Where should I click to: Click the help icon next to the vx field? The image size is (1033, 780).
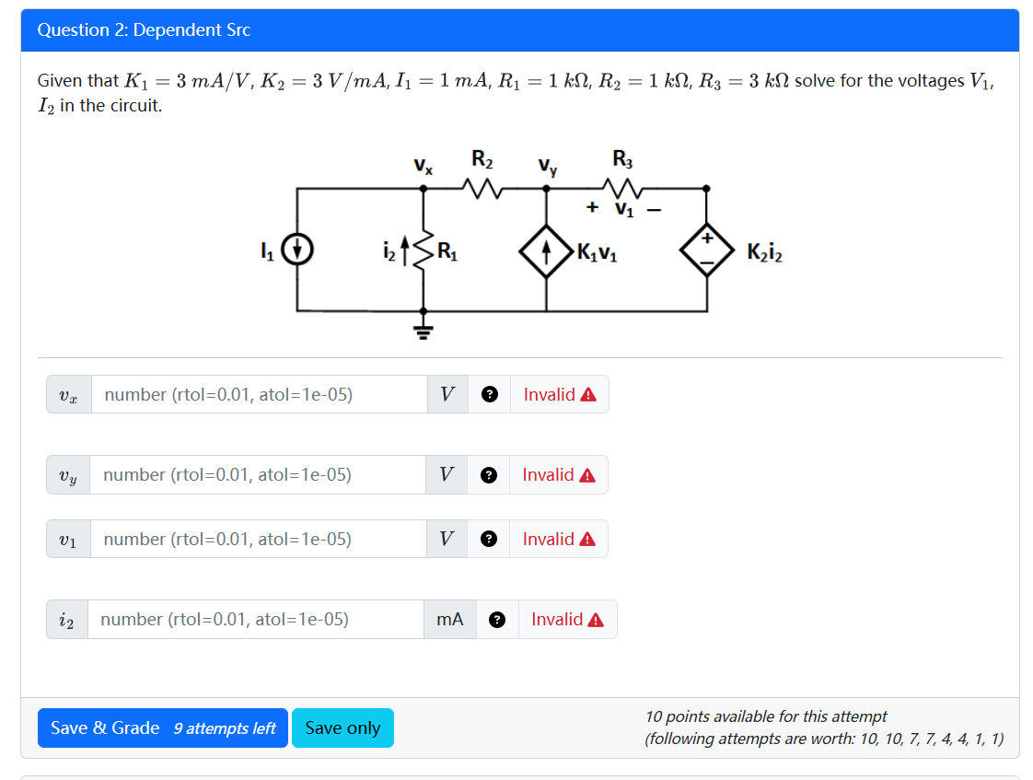(489, 394)
